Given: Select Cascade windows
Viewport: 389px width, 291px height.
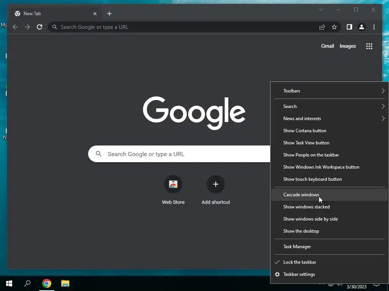Looking at the screenshot, I should (x=329, y=195).
